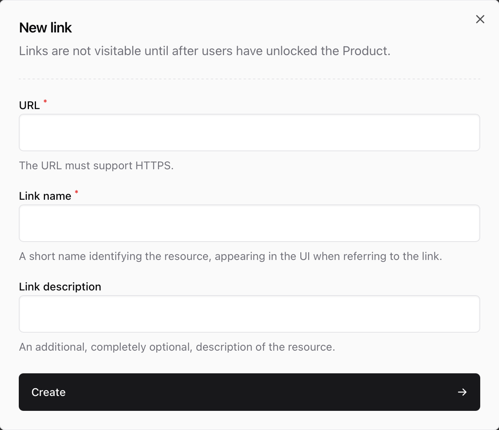Click the Create label on the dark button
Screen dimensions: 499x430
48,392
